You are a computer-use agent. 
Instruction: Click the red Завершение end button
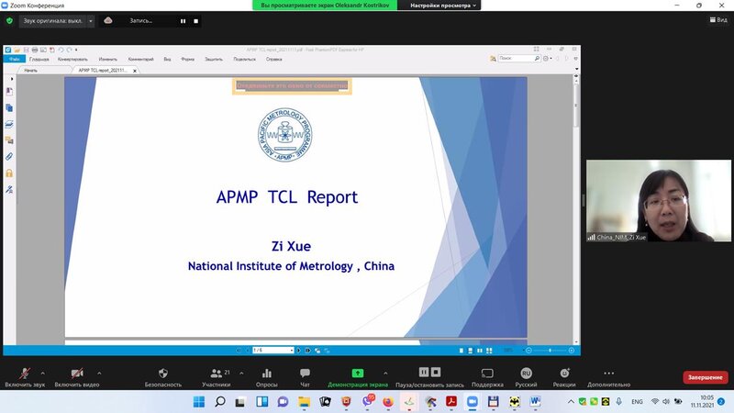pyautogui.click(x=706, y=377)
